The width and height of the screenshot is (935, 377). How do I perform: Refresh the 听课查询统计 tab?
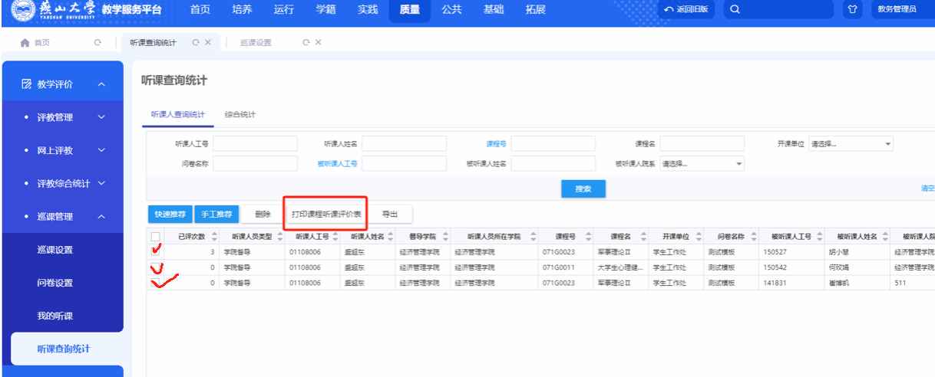tap(196, 42)
